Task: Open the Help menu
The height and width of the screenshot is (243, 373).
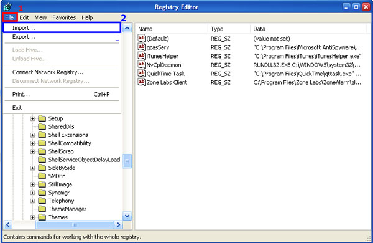Action: (x=87, y=17)
